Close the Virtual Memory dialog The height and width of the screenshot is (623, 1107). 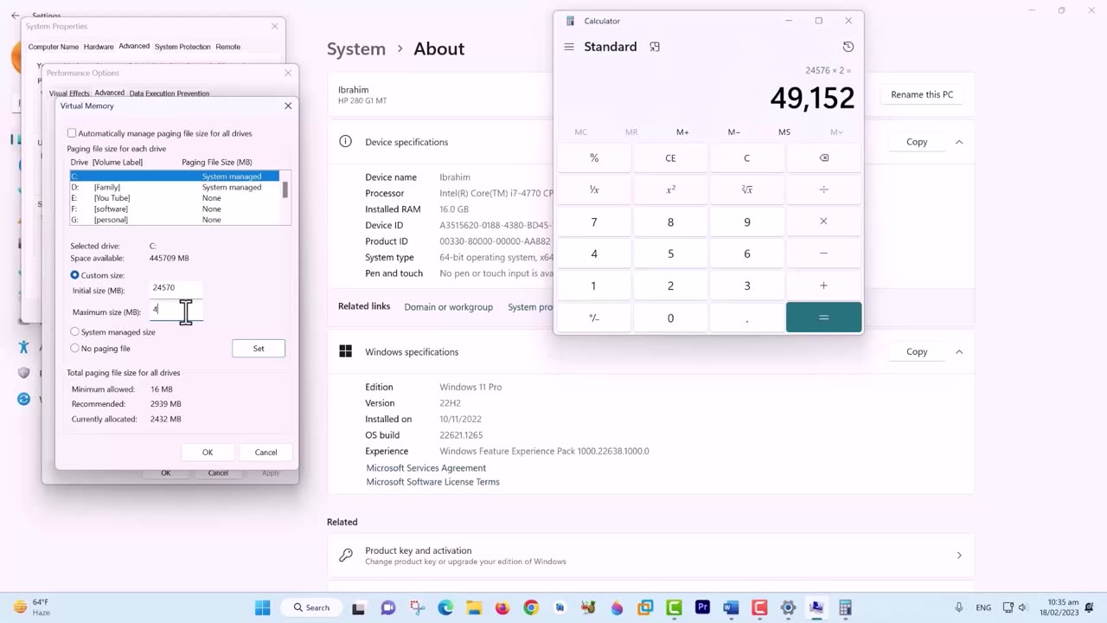288,106
